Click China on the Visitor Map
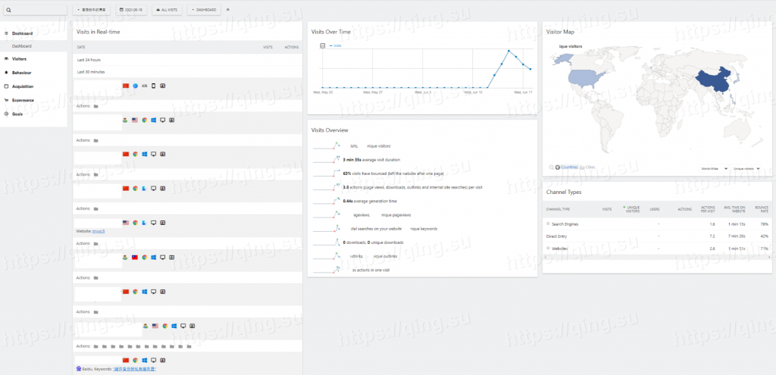The image size is (776, 375). click(715, 80)
